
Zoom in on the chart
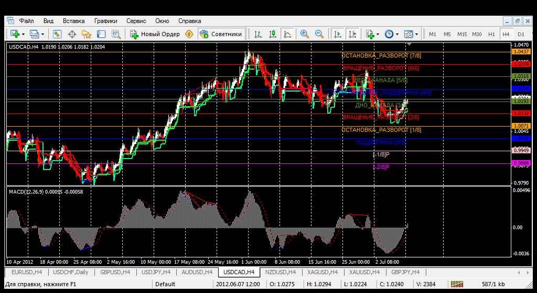point(304,34)
